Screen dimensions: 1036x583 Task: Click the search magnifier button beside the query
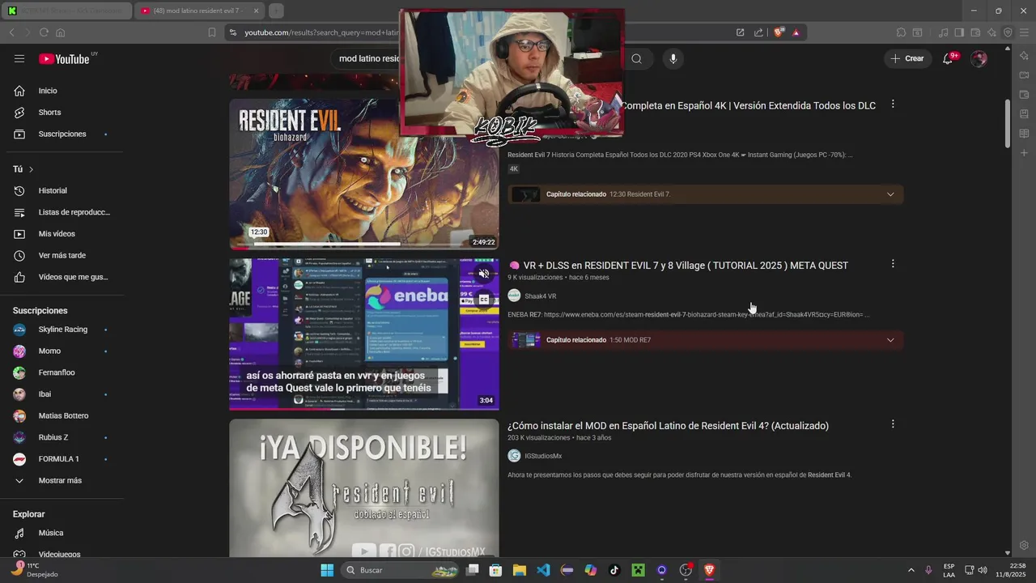point(637,58)
